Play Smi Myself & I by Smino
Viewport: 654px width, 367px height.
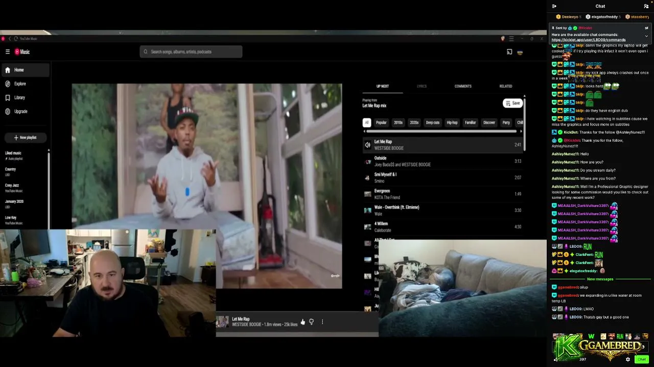tap(442, 177)
